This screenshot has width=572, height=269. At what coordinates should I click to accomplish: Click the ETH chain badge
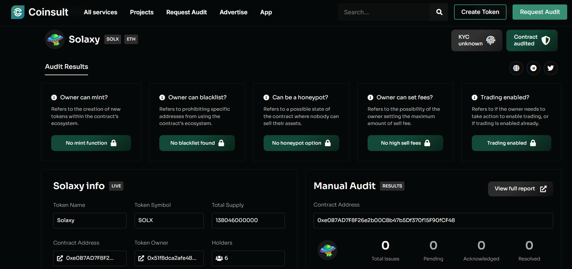pyautogui.click(x=131, y=39)
